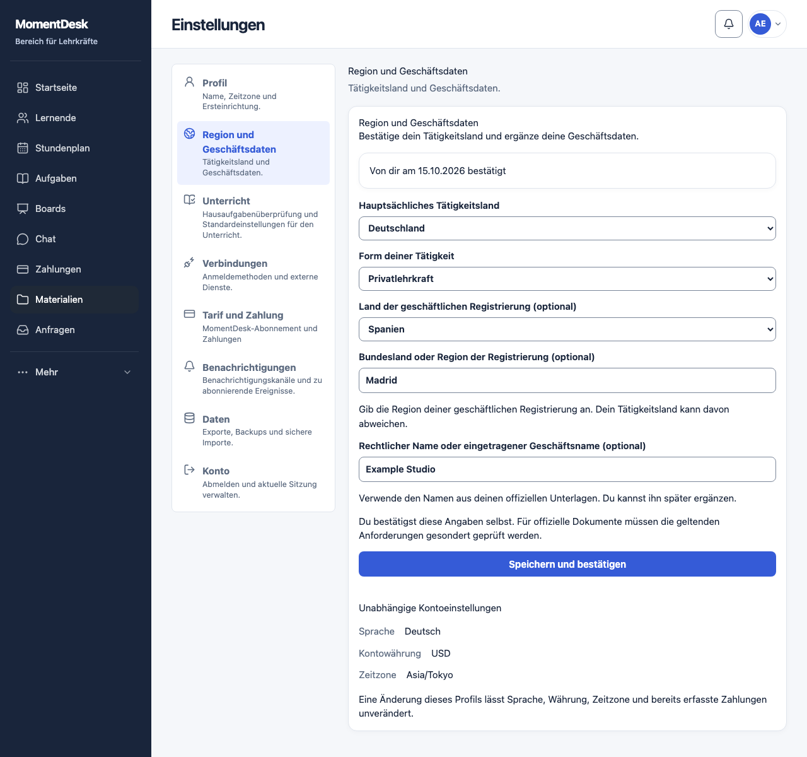The width and height of the screenshot is (807, 757).
Task: Click the Lernende people icon
Action: (23, 118)
